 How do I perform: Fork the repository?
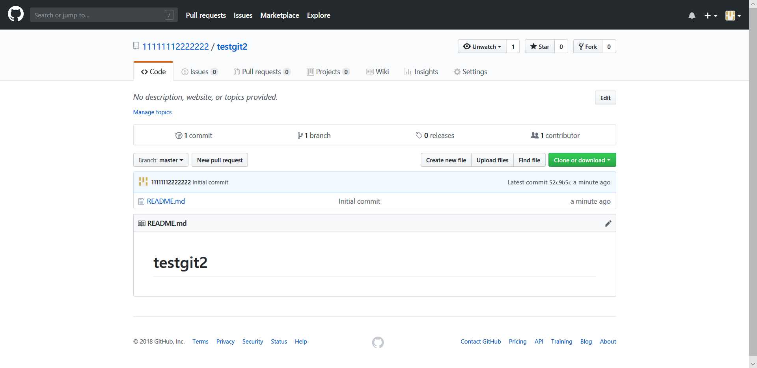588,46
